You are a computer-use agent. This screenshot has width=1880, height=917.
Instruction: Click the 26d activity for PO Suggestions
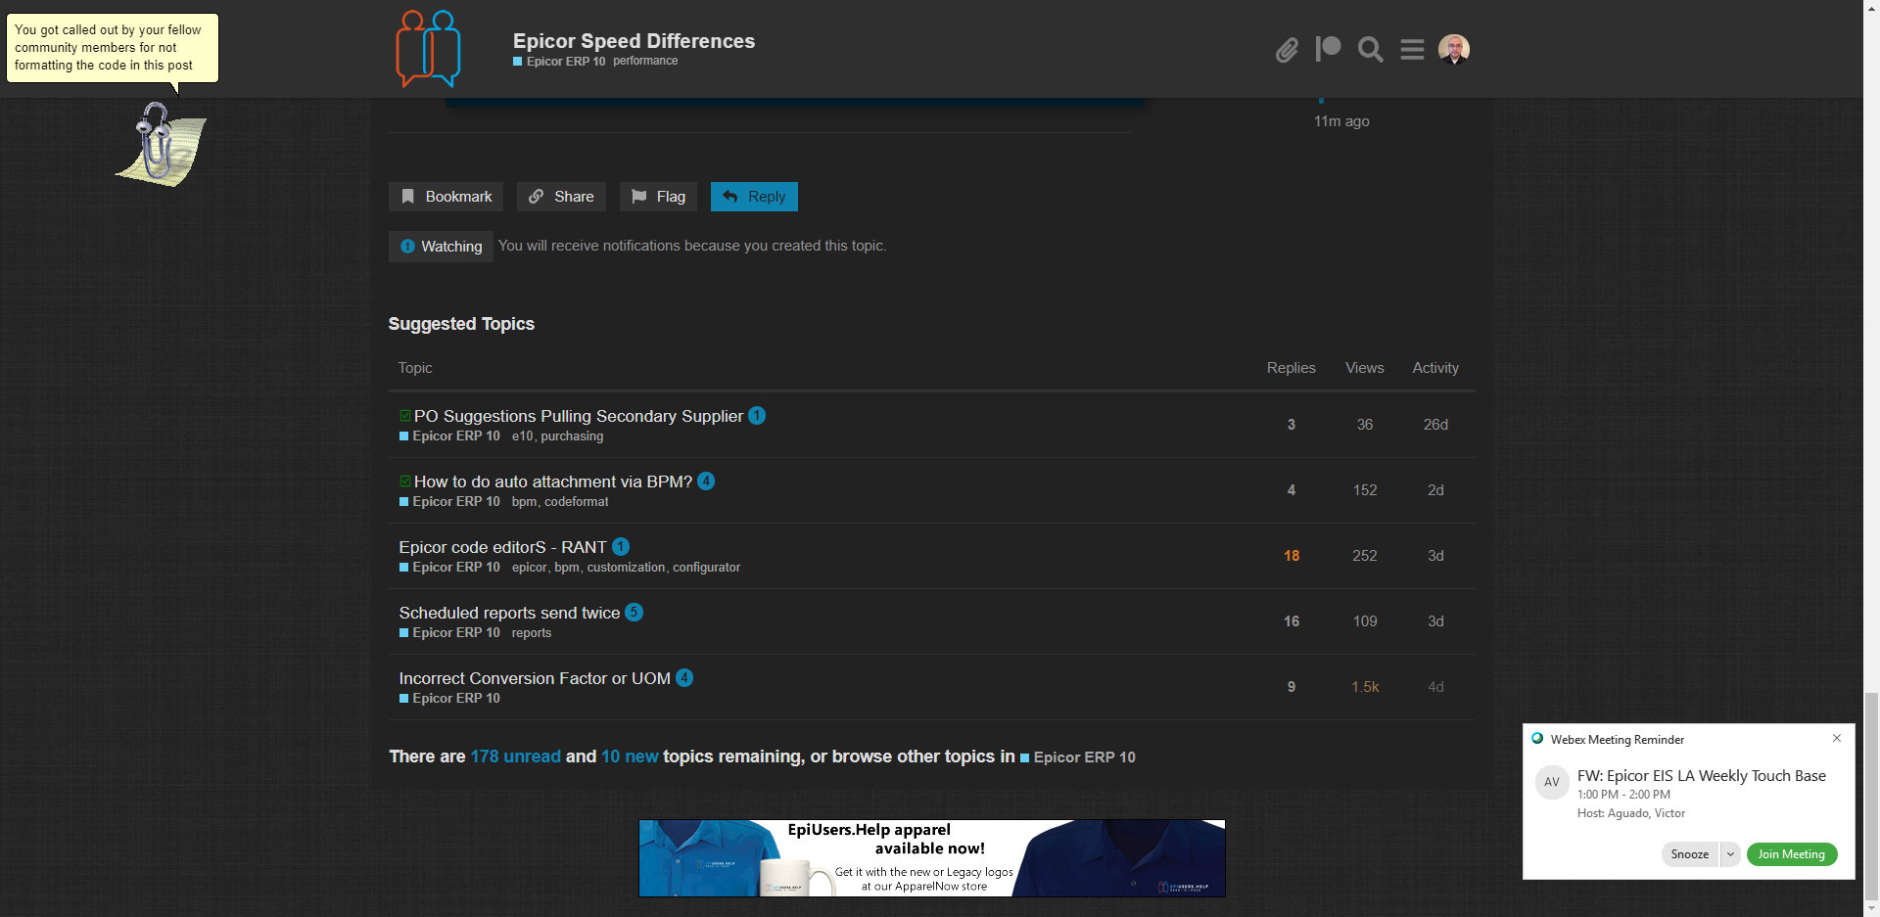(1435, 425)
